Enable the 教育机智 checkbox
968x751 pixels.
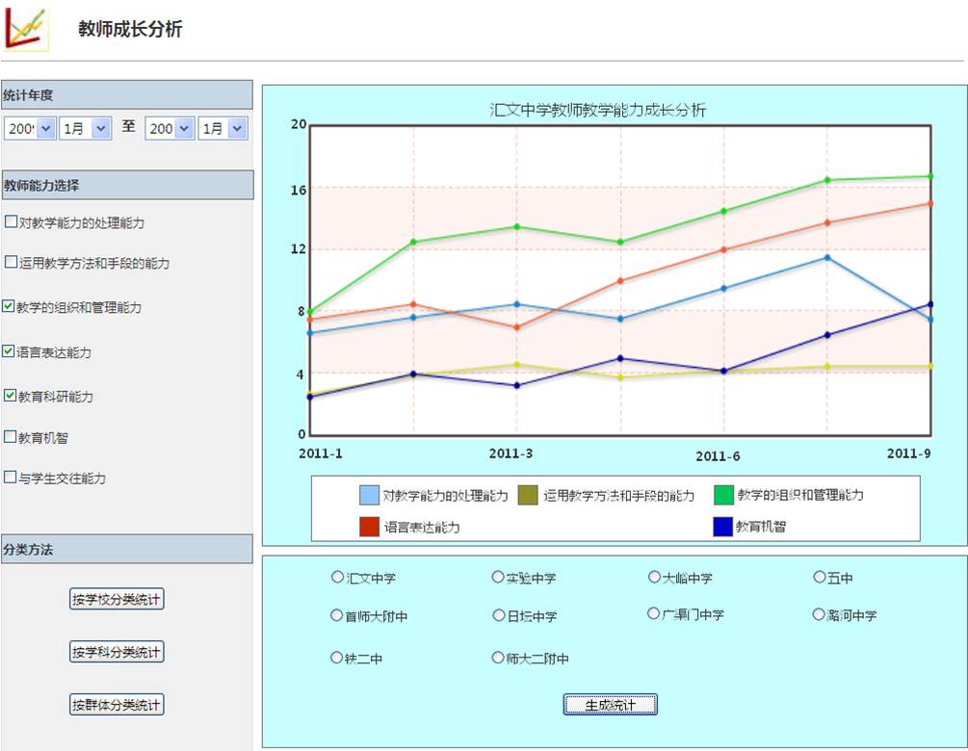[10, 437]
